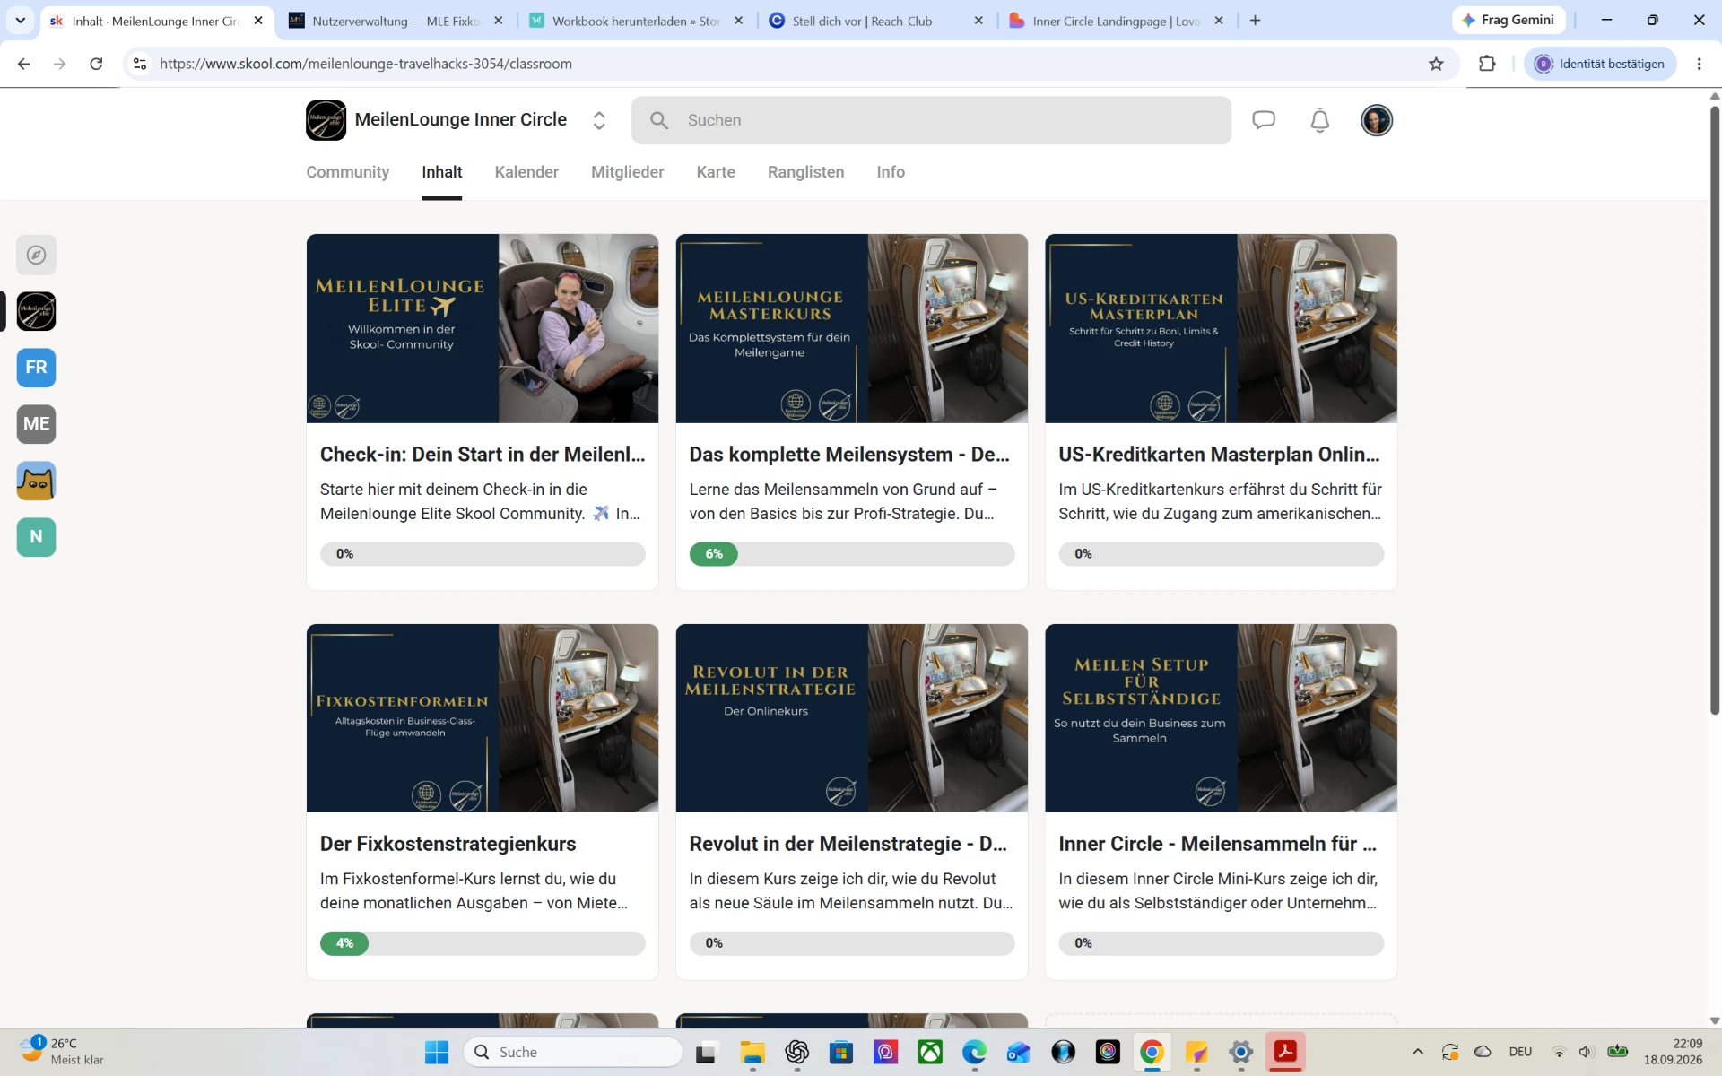The image size is (1722, 1076).
Task: Switch to the Nutzerverwaltung browser tab
Action: (397, 21)
